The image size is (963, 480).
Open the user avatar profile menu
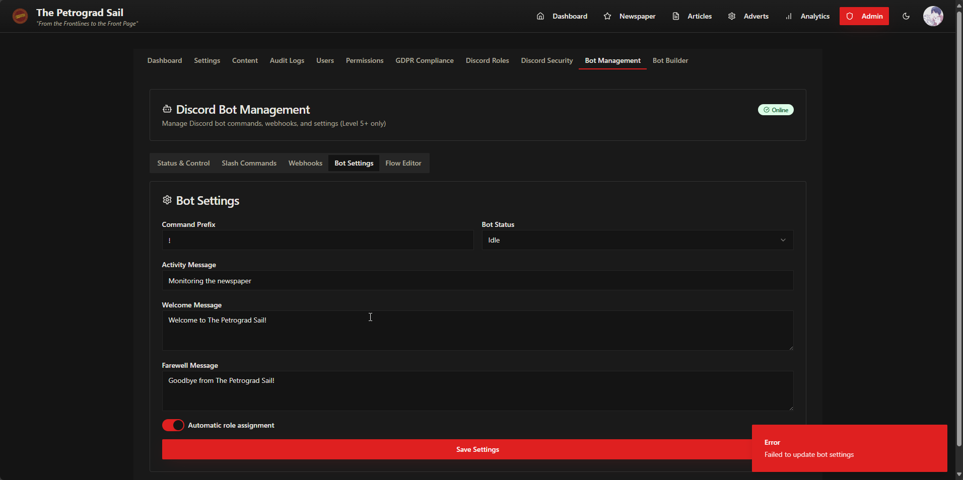933,16
